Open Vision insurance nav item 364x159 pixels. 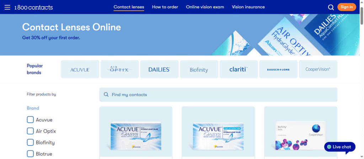coord(248,7)
